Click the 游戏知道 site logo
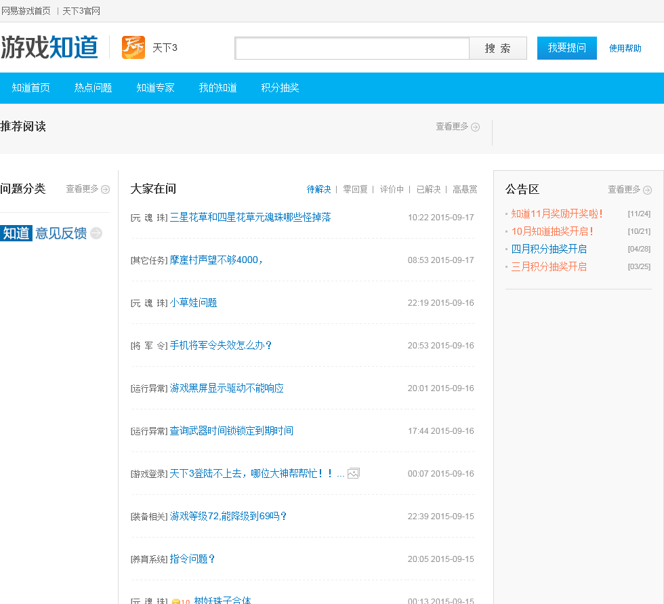The image size is (664, 604). click(x=49, y=47)
